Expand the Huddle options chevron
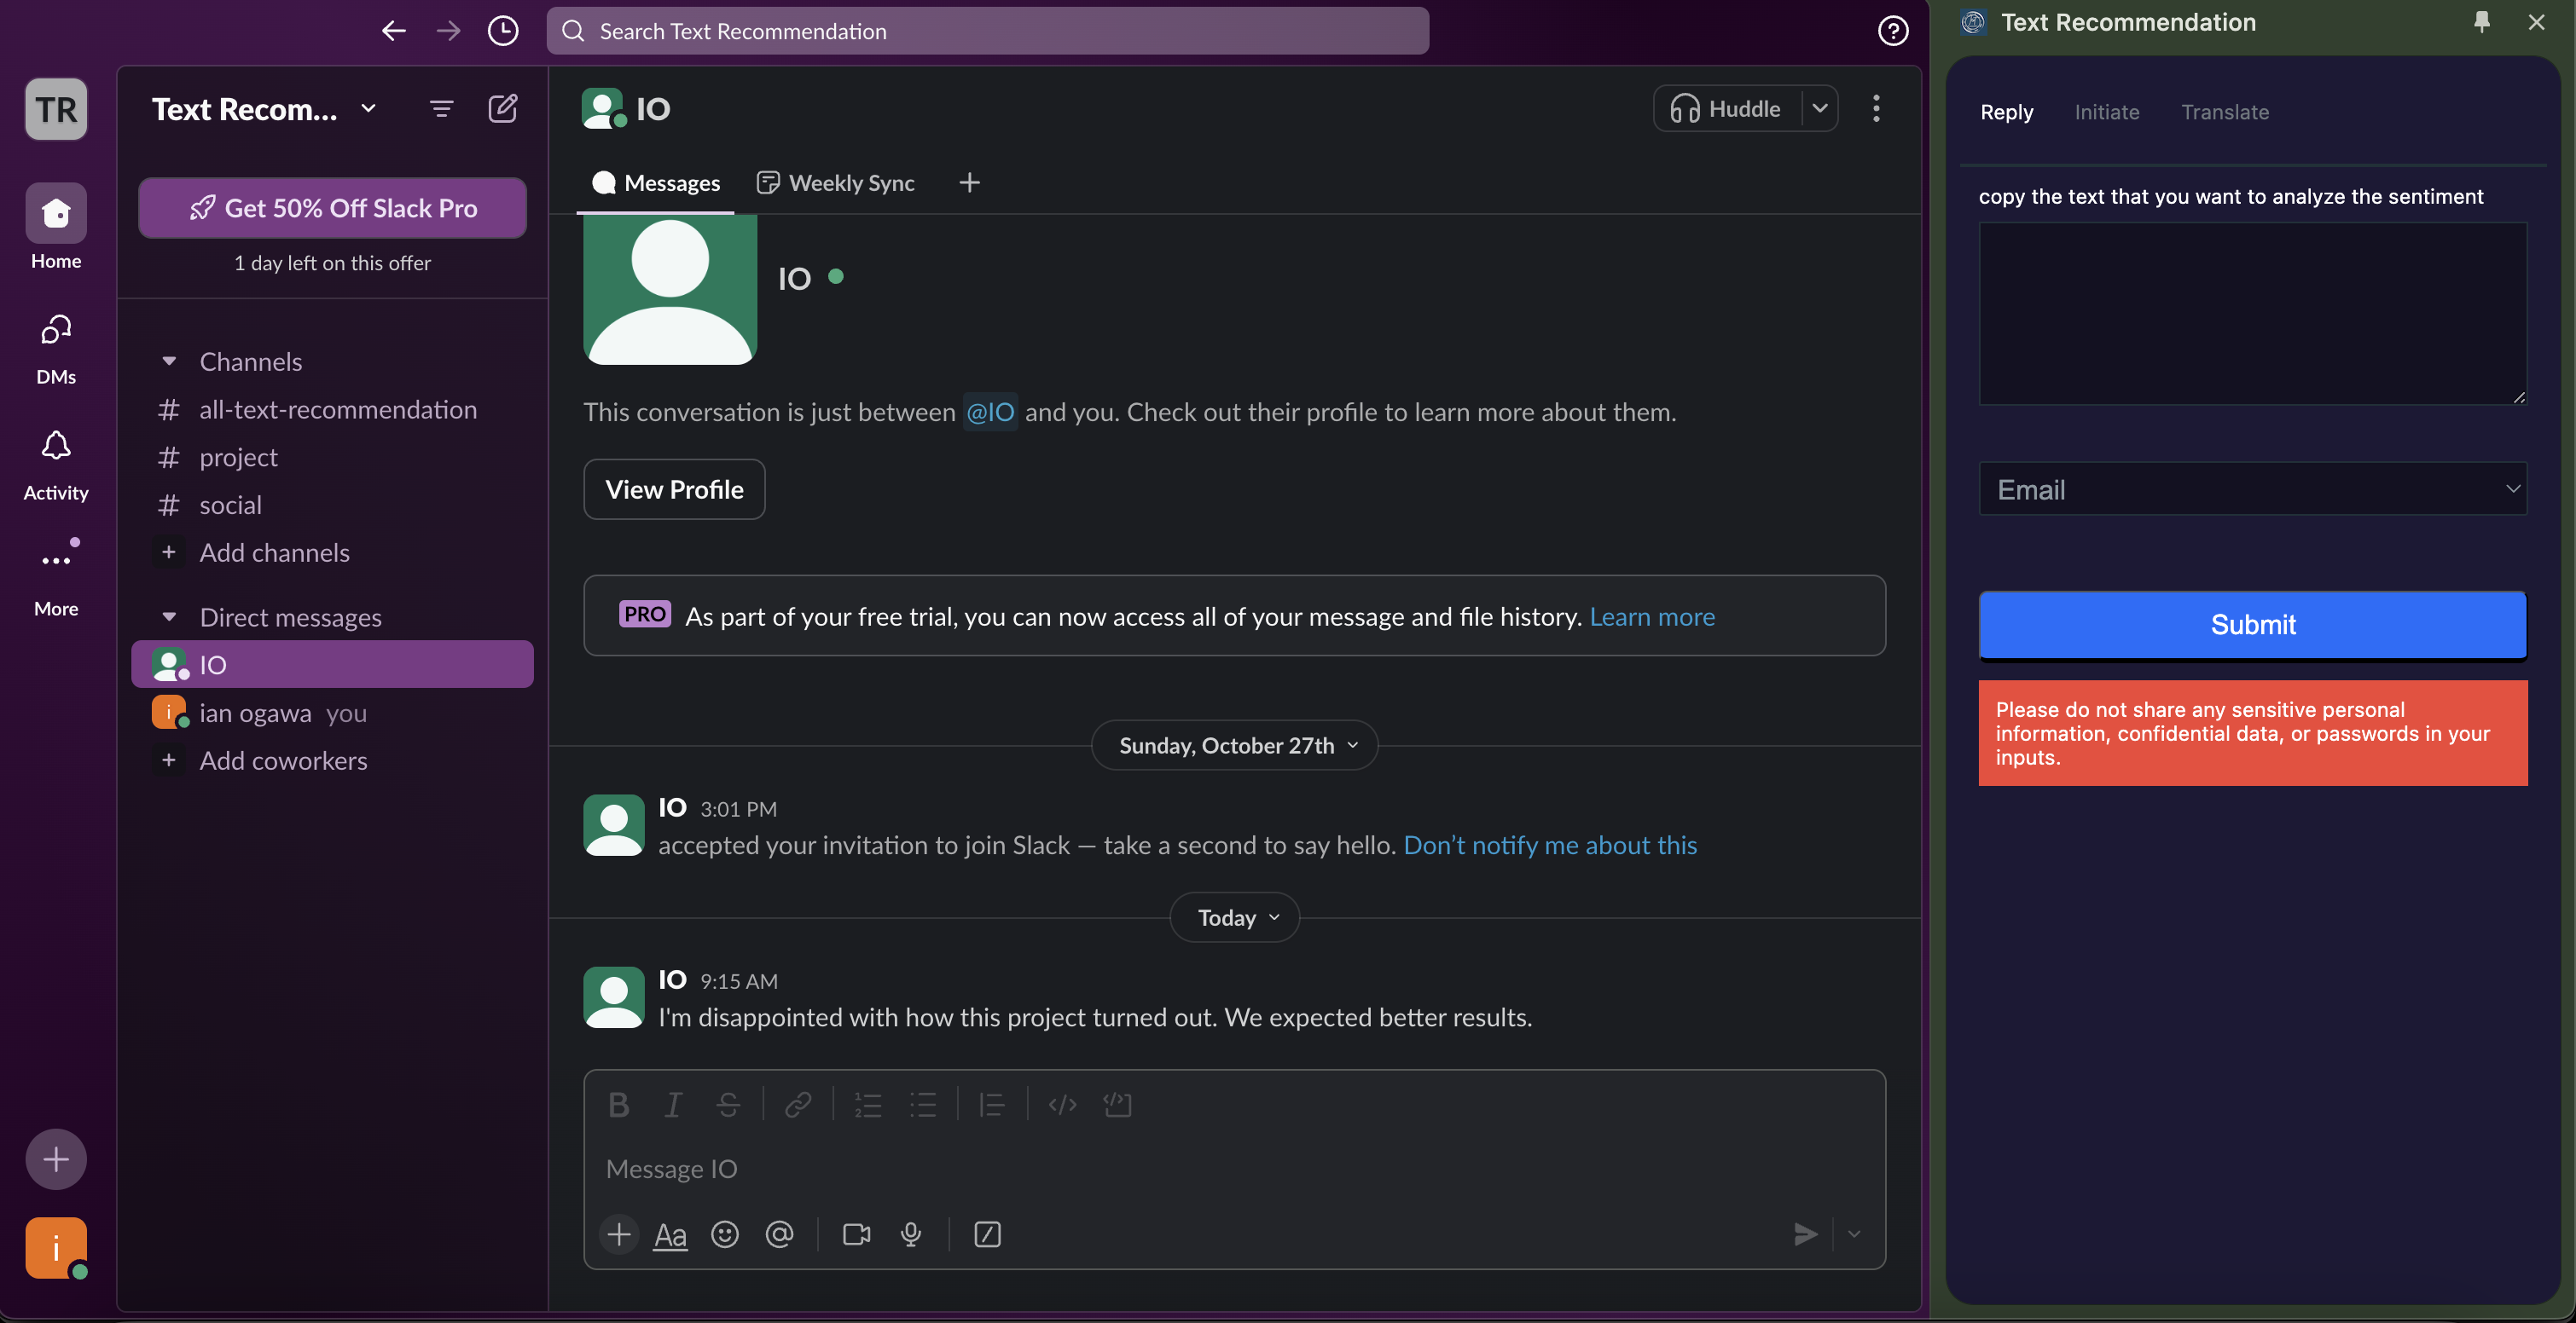2576x1323 pixels. 1819,108
